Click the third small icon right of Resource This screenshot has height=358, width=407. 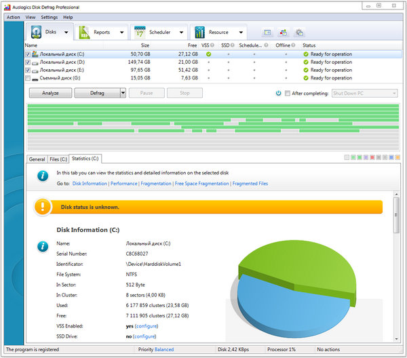(298, 33)
